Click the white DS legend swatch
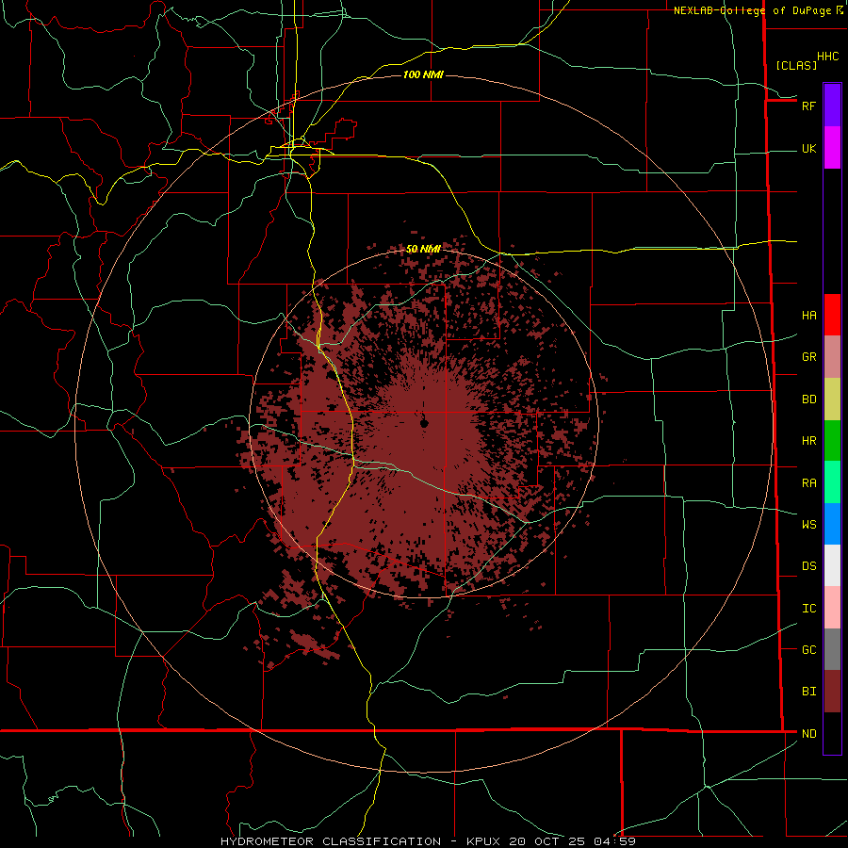The height and width of the screenshot is (848, 848). tap(832, 565)
